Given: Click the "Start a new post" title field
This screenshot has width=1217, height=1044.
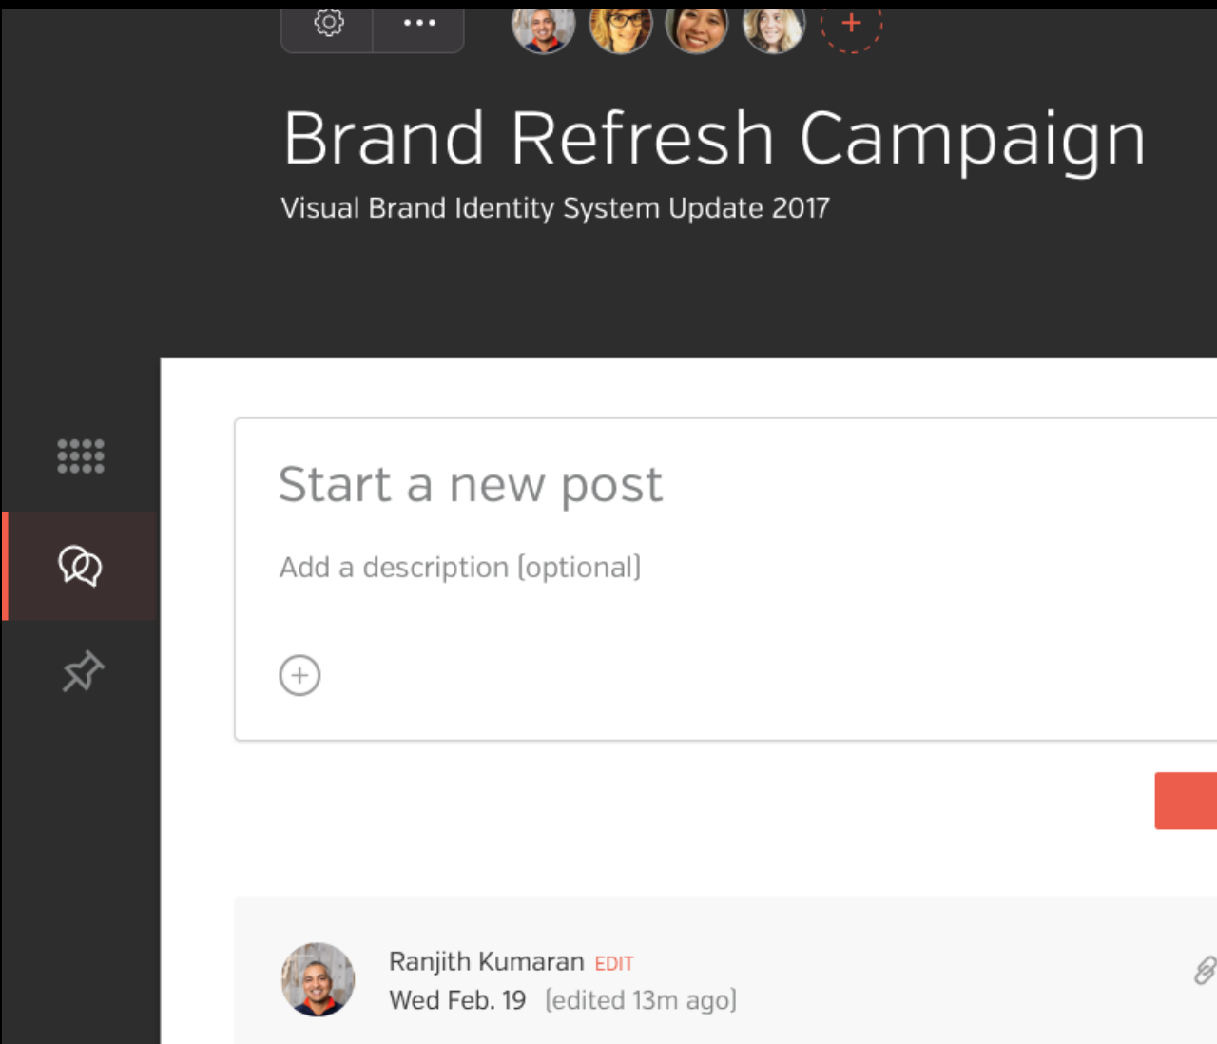Looking at the screenshot, I should 471,485.
